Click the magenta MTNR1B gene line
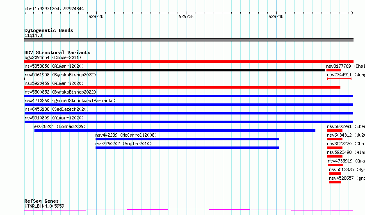 189,210
